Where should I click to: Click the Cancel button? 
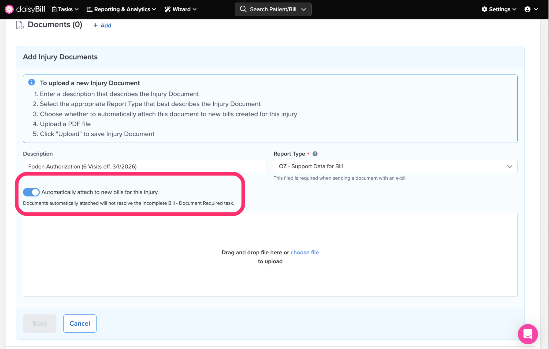coord(80,324)
